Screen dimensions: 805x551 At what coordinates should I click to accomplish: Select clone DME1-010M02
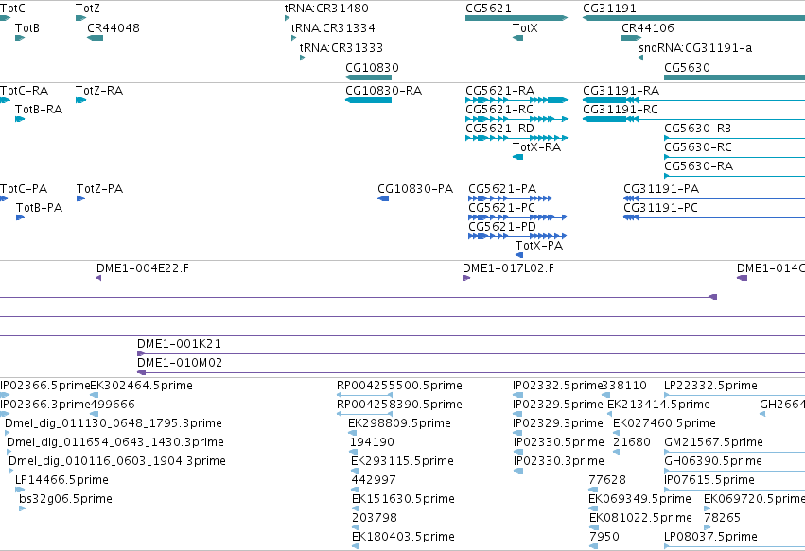[180, 363]
